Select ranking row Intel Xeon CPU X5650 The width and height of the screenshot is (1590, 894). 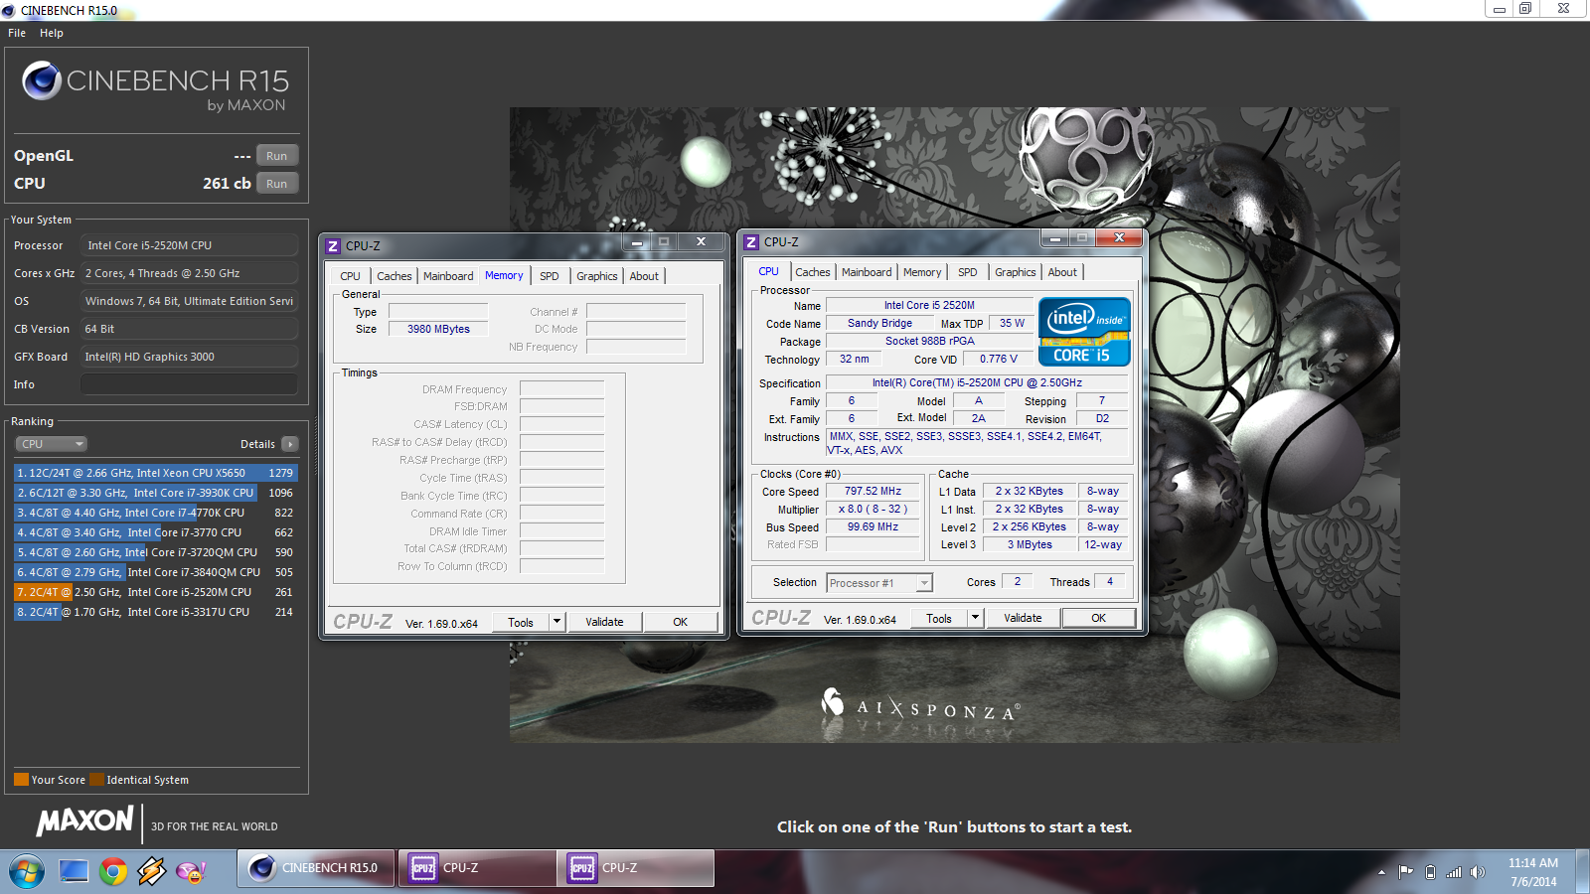click(x=155, y=473)
